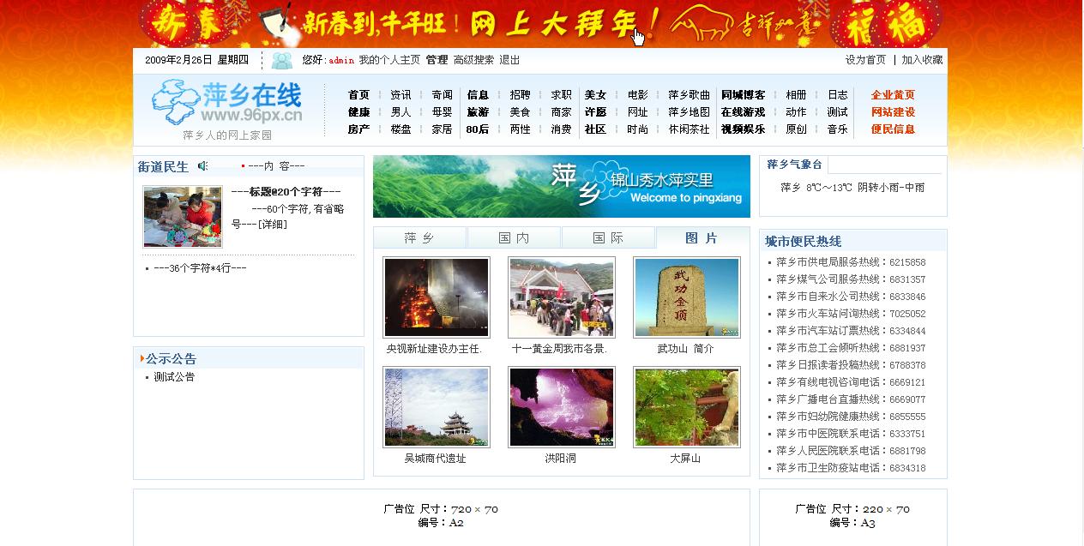Open the 80后 navigation link
1084x546 pixels.
click(x=478, y=129)
